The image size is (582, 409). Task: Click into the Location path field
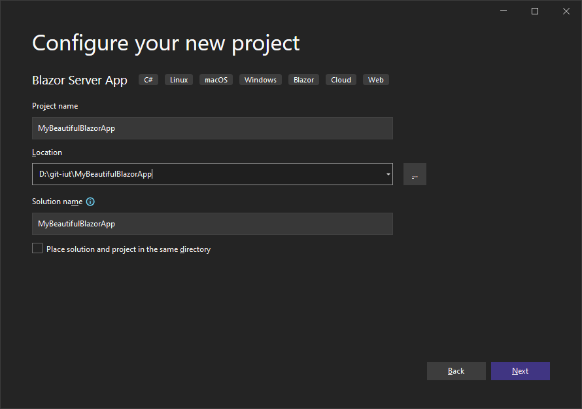[208, 174]
